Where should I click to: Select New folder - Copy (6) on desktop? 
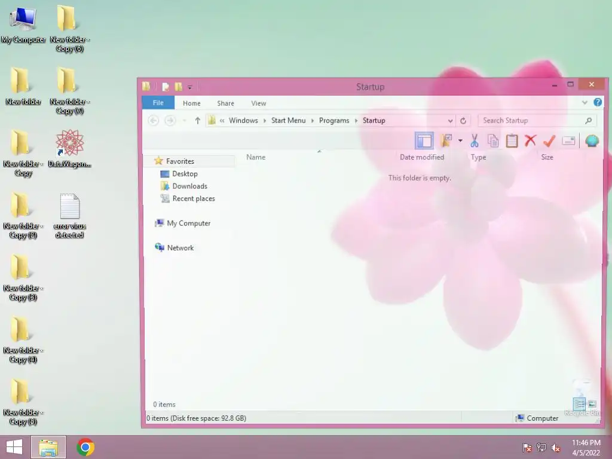69,29
